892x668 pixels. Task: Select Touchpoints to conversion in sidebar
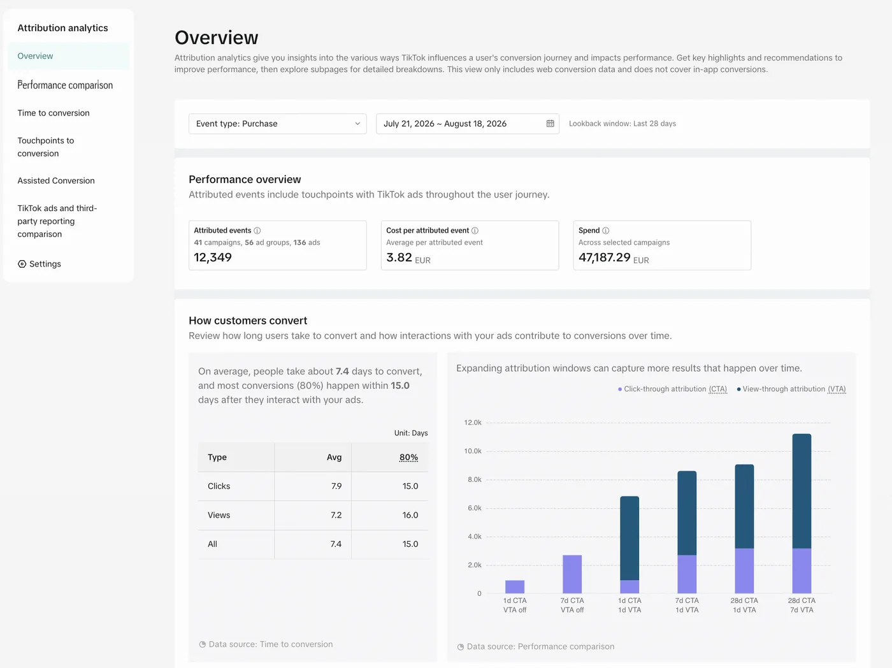pyautogui.click(x=46, y=147)
